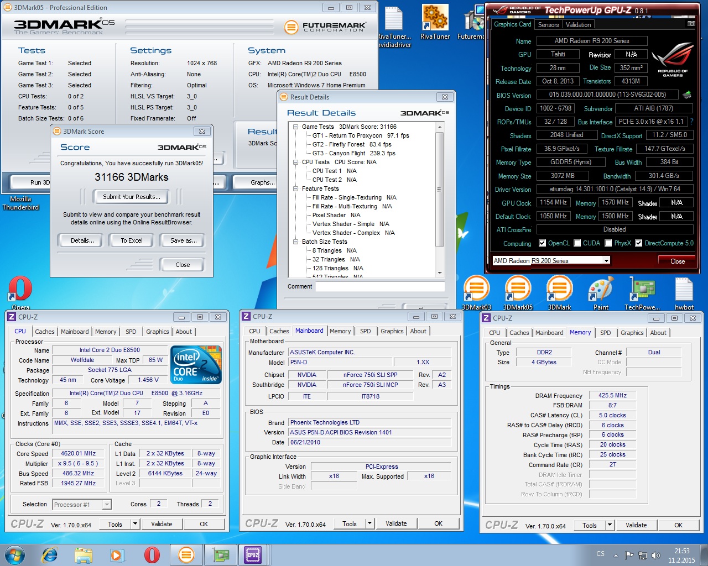This screenshot has height=566, width=708.
Task: Open SPD tab in middle CPU-Z window
Action: pyautogui.click(x=366, y=331)
